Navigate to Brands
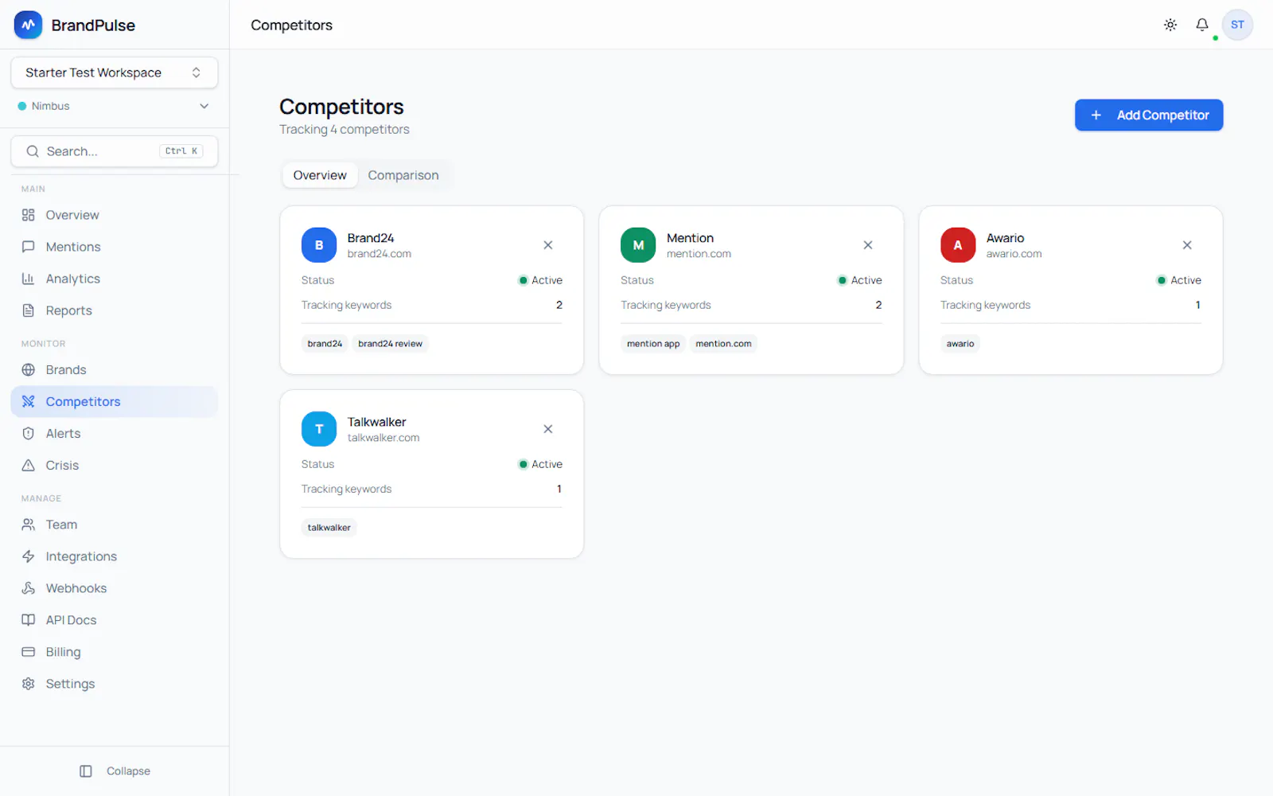1273x796 pixels. pyautogui.click(x=115, y=369)
